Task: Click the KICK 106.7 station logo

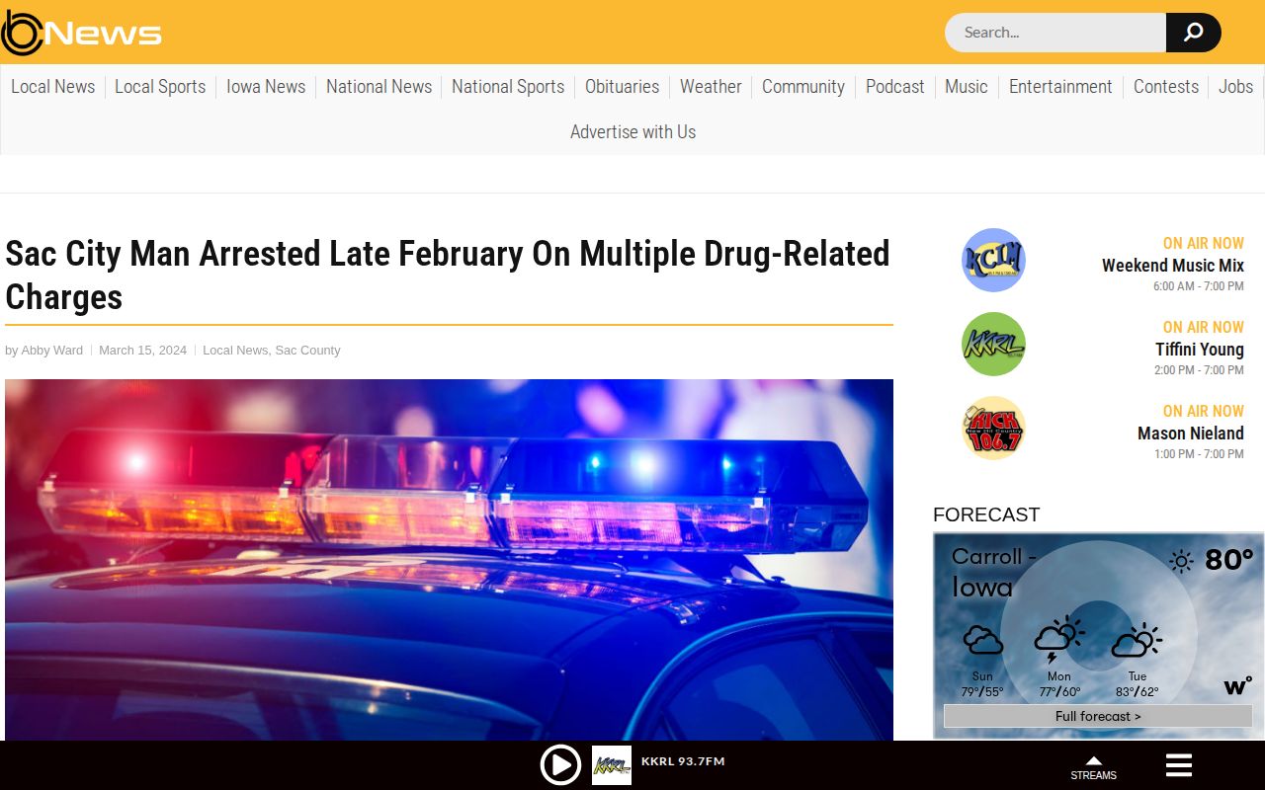Action: point(993,428)
